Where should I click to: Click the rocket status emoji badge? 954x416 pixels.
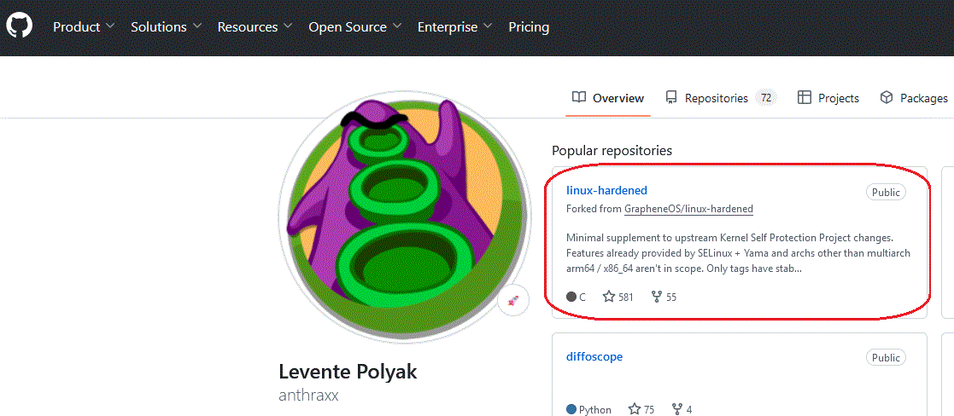tap(513, 300)
